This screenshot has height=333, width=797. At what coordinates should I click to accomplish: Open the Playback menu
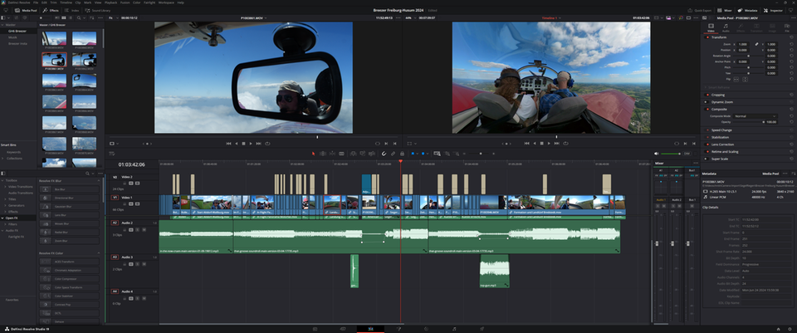click(110, 2)
